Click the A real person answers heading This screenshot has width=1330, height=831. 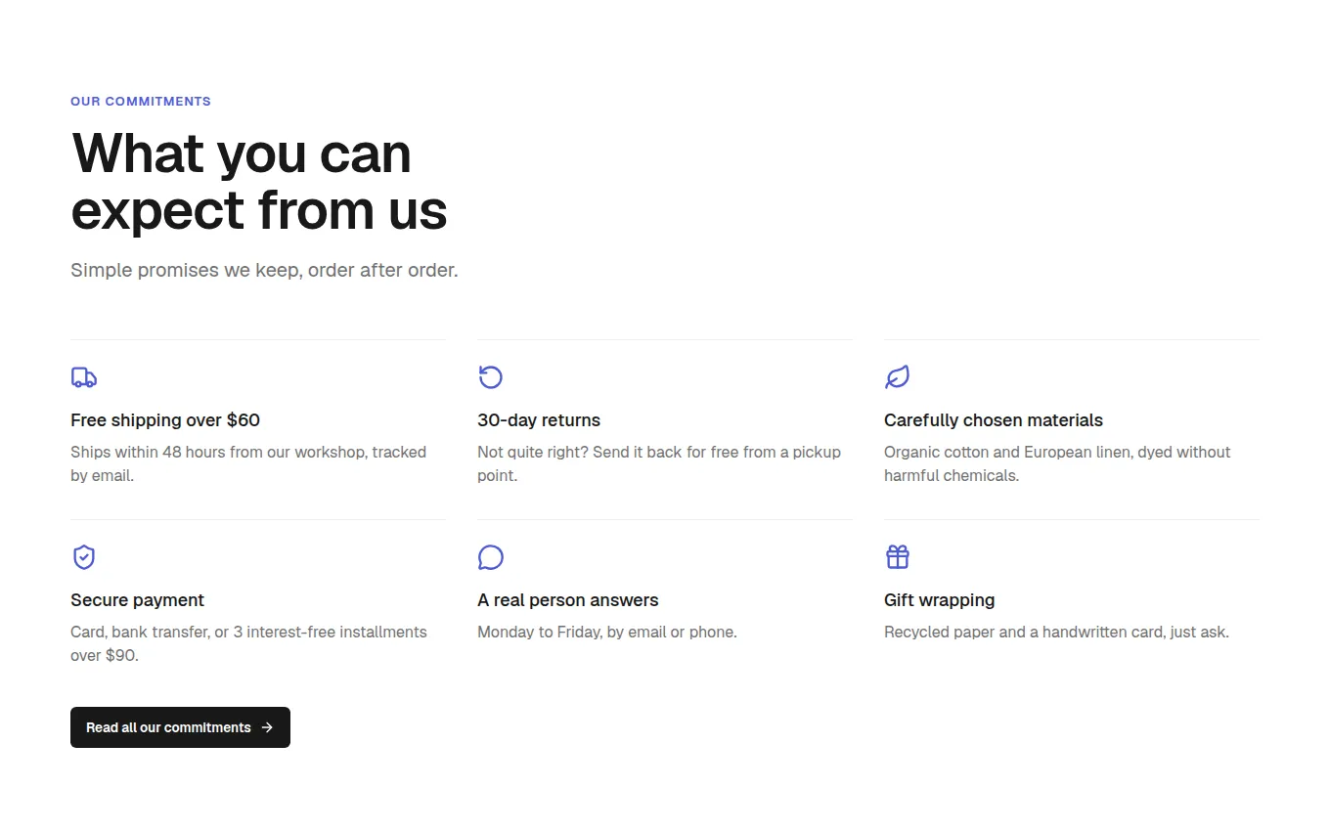[568, 600]
